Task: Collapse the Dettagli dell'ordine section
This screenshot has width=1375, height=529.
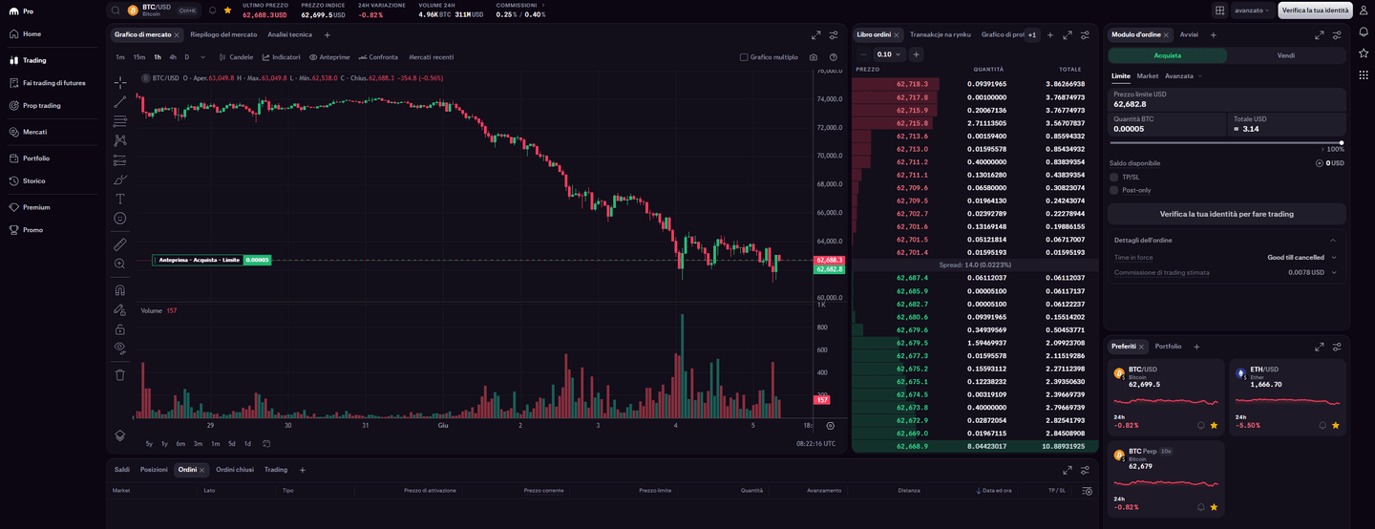Action: 1333,240
